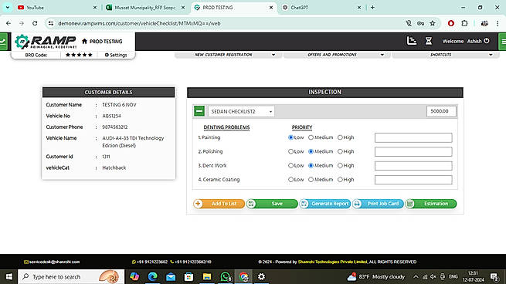506x284 pixels.
Task: Click Add To List button
Action: [x=219, y=204]
